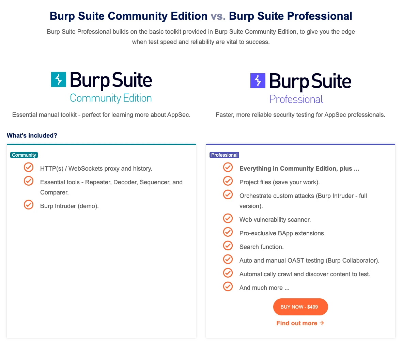Click 'Community Edition' teal subtitle text
This screenshot has width=402, height=344.
[x=111, y=98]
